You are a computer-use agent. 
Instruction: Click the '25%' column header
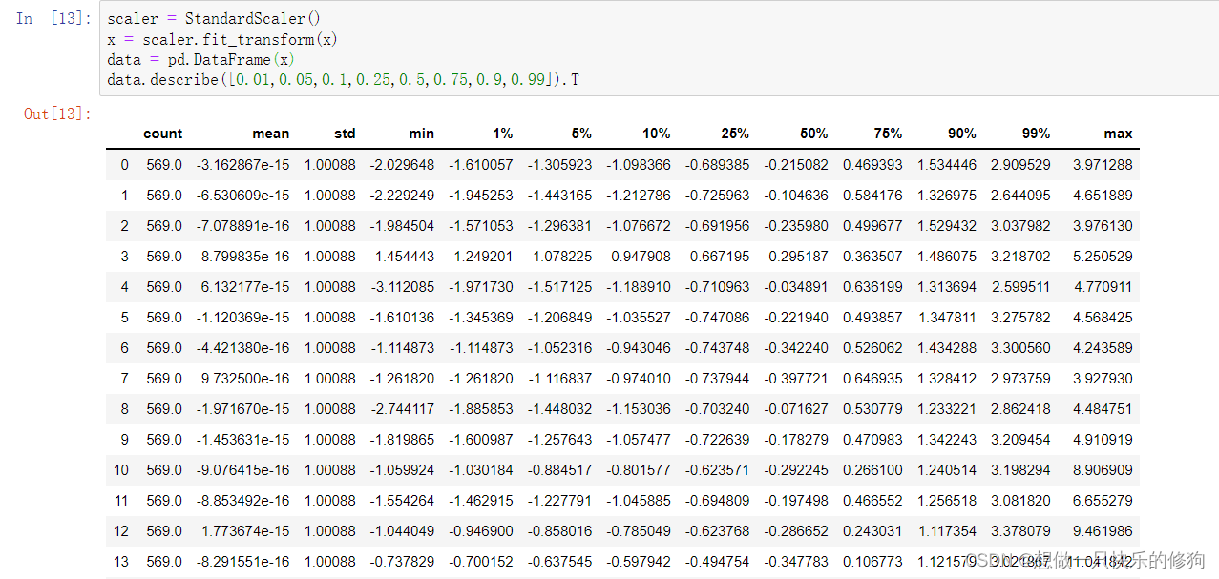pos(734,134)
